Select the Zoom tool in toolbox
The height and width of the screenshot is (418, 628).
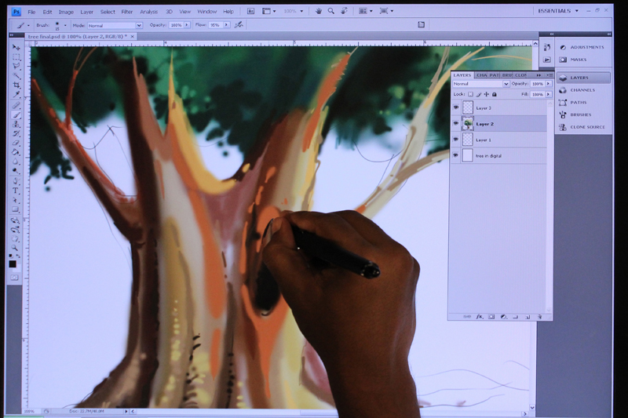[15, 248]
